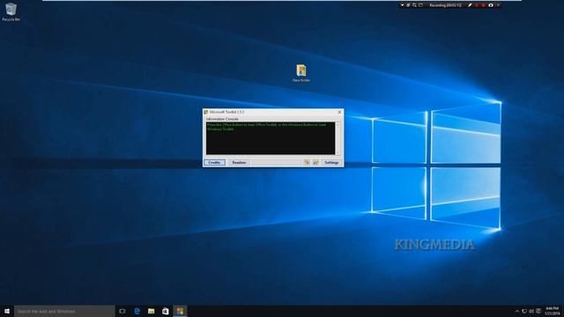Image resolution: width=564 pixels, height=317 pixels.
Task: Open Task View from the taskbar
Action: pyautogui.click(x=122, y=311)
